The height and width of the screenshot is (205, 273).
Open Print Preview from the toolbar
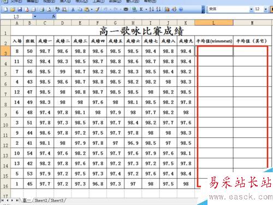tap(49, 9)
